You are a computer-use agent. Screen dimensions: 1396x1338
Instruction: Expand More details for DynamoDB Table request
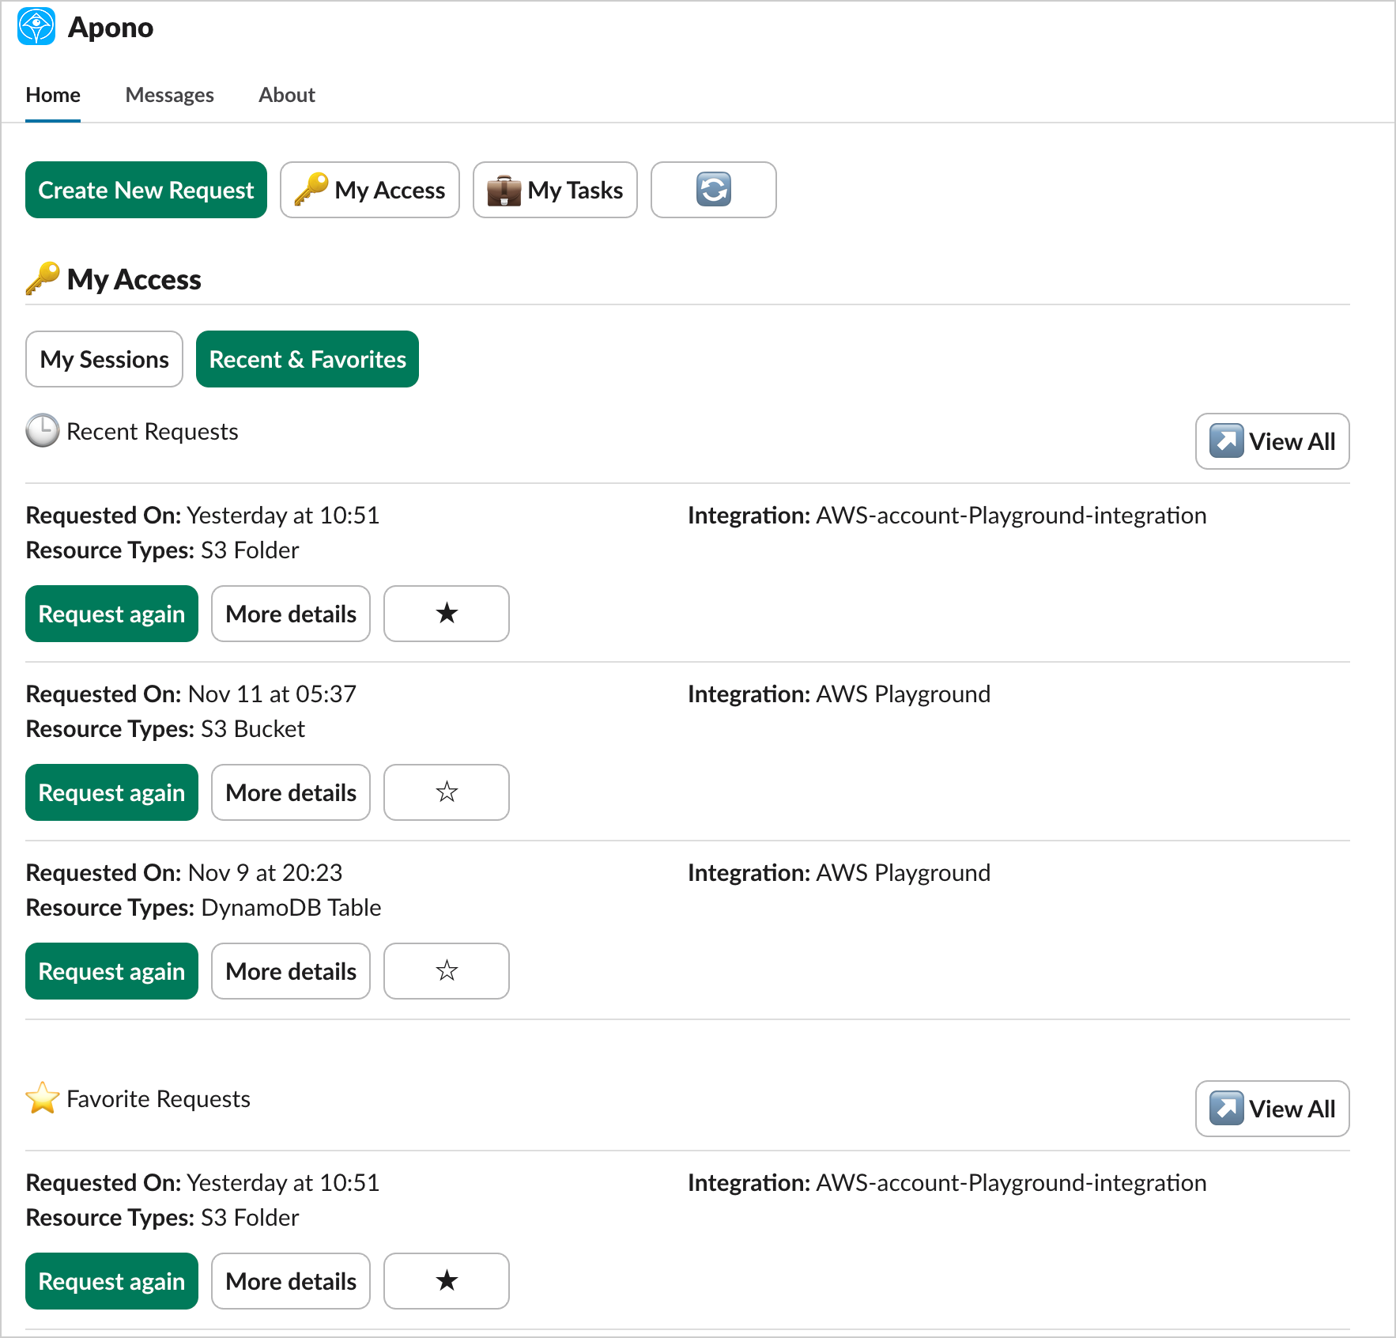(291, 971)
